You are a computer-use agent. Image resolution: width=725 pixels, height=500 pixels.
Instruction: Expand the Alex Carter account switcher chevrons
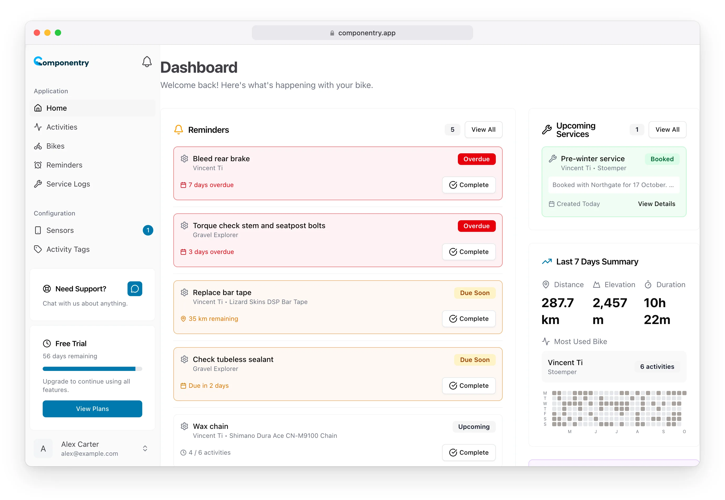[x=145, y=449]
